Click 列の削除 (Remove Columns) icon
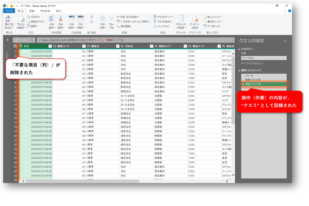This screenshot has height=206, width=309. 61,19
